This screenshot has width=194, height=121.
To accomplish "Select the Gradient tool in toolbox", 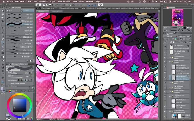I will [x=3, y=67].
